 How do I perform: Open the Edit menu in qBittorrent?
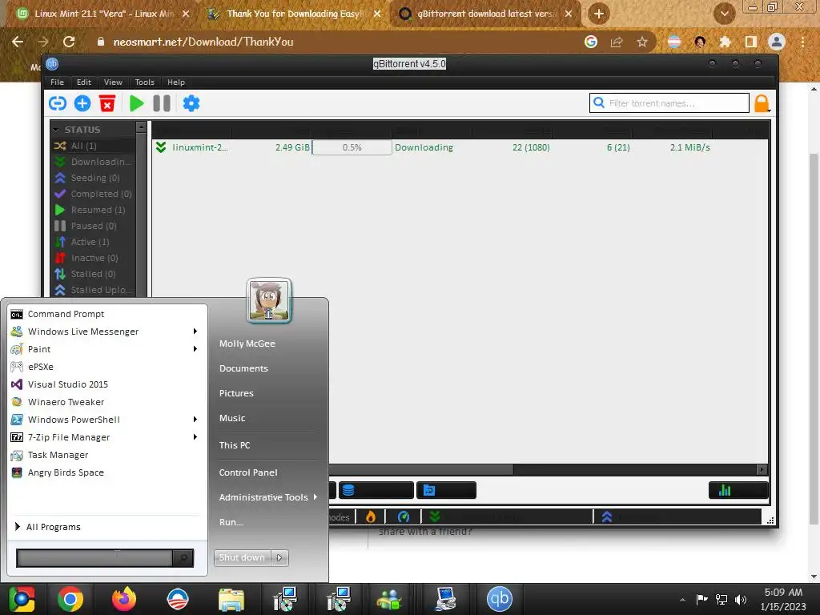(x=83, y=82)
